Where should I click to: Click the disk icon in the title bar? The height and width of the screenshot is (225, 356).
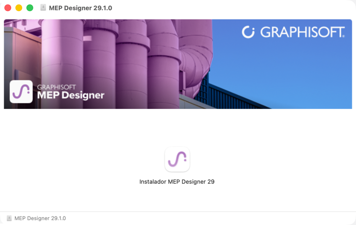tap(43, 8)
